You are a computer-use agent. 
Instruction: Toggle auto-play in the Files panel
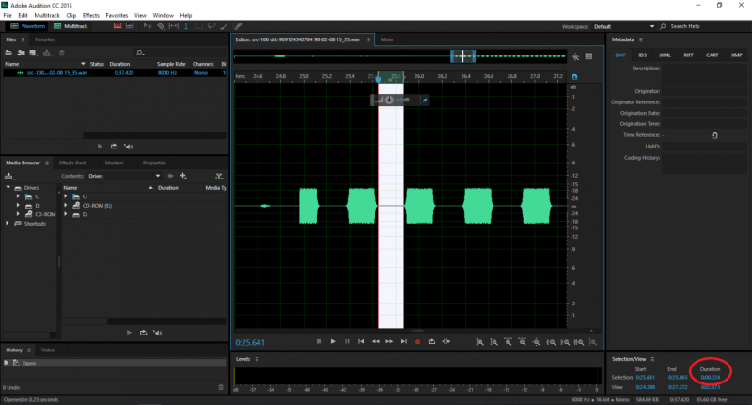128,146
